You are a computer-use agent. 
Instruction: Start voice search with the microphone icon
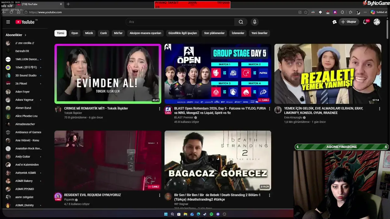255,22
